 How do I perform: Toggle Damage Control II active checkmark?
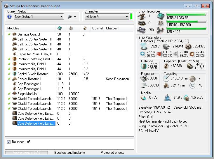tap(9, 34)
